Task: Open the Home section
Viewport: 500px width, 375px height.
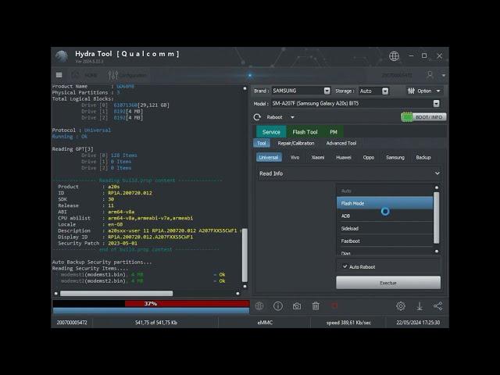Action: click(85, 75)
